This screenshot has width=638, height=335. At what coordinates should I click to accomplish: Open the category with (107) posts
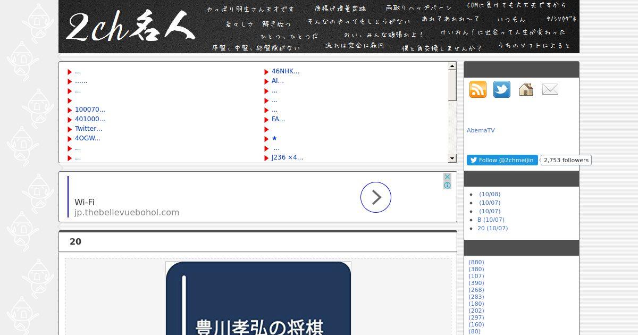(476, 276)
